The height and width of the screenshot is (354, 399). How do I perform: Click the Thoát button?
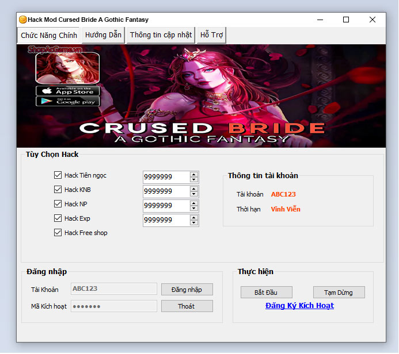[187, 306]
